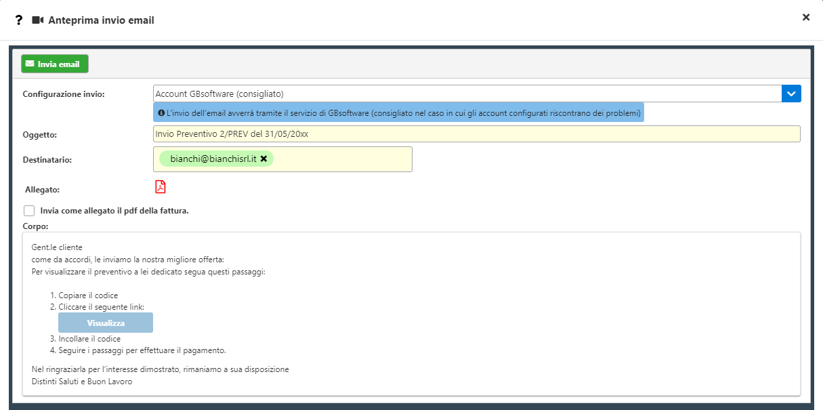Click the 'Copiare il codice' list item
Screen dimensions: 823x410
(x=88, y=295)
